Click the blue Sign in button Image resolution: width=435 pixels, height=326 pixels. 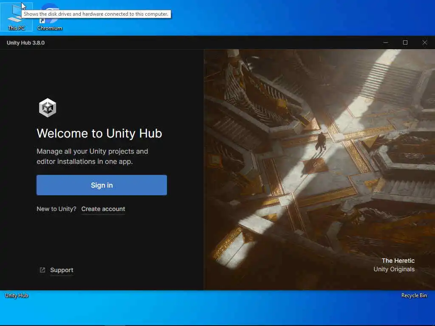pyautogui.click(x=102, y=185)
